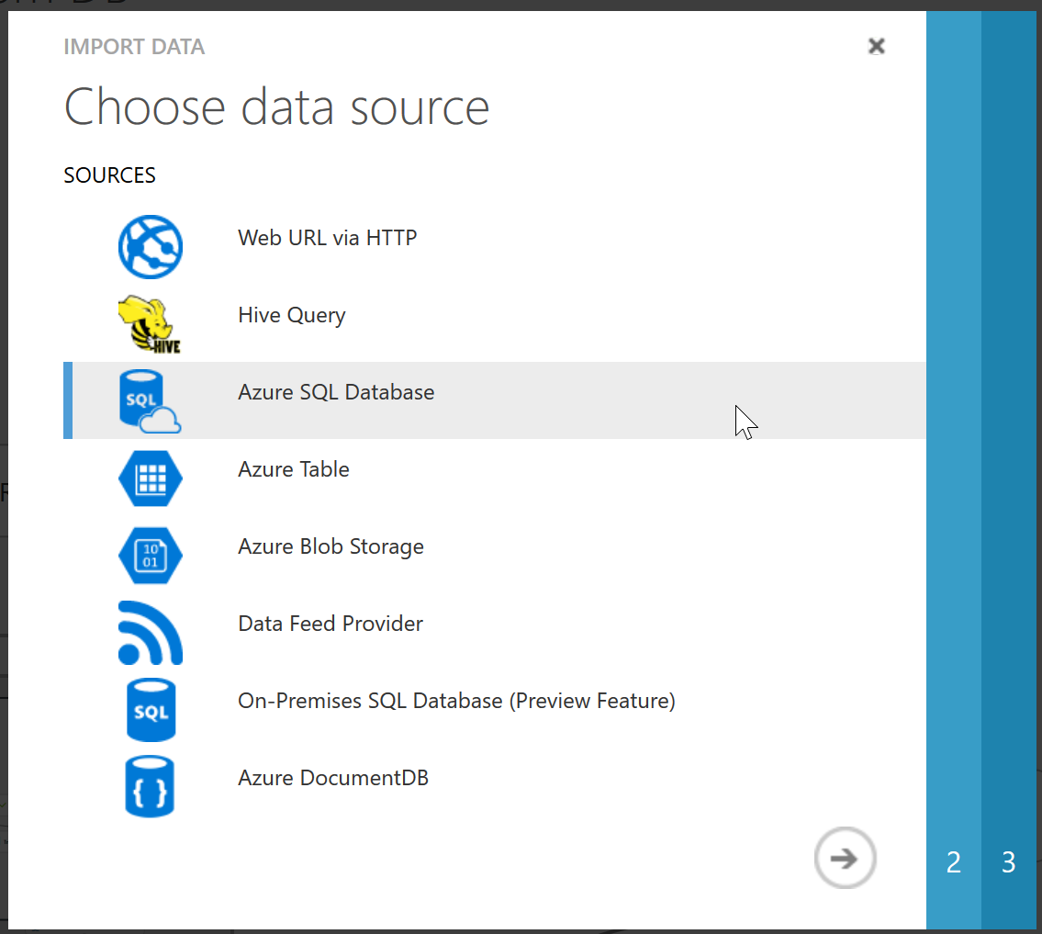Choose On-Premises SQL Database (Preview Feature) text
This screenshot has width=1042, height=934.
coord(456,701)
